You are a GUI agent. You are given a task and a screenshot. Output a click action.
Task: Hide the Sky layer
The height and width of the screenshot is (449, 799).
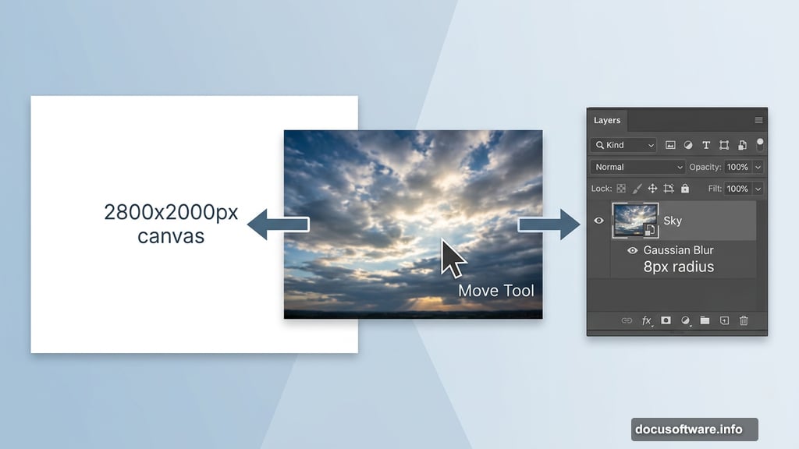pyautogui.click(x=599, y=221)
